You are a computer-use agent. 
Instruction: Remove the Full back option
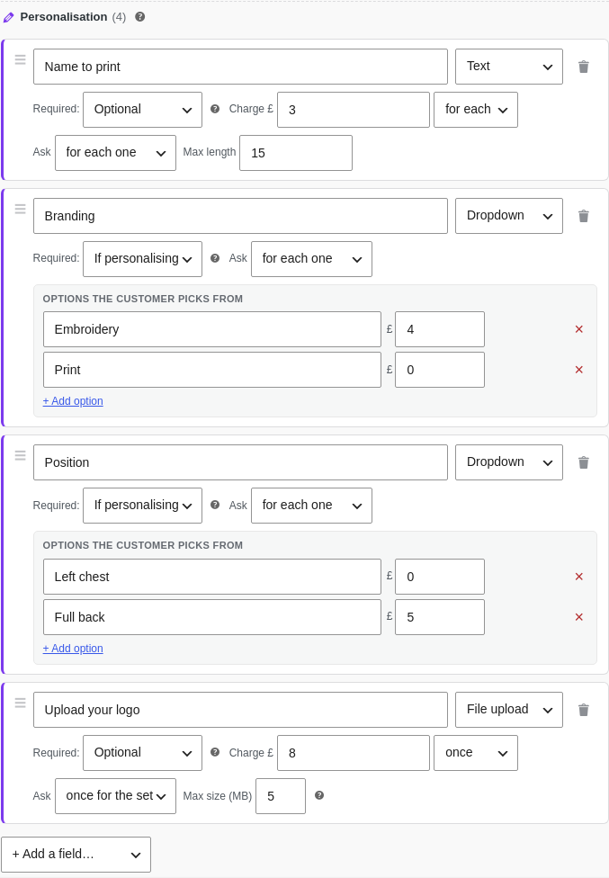tap(579, 617)
